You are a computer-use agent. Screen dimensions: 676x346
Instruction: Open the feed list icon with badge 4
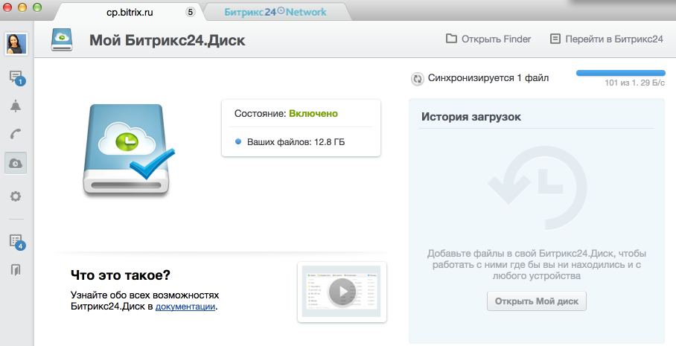point(17,242)
